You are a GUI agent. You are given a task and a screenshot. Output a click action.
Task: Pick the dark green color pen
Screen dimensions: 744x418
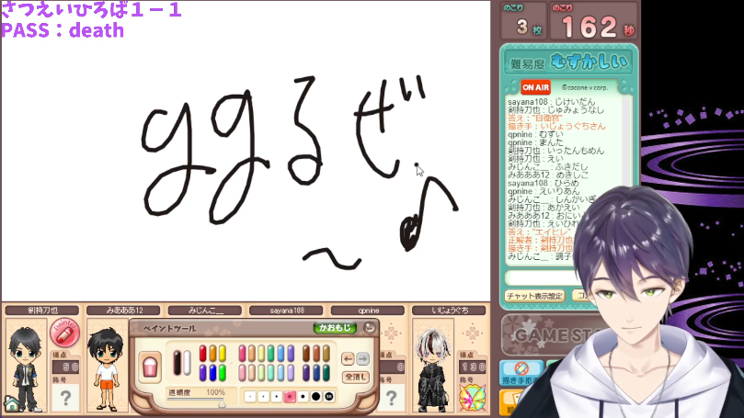326,373
